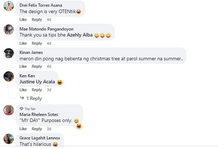Viewport: 218px width, 149px height.
Task: Click the 4d timestamp on Drei's comment
Action: pyautogui.click(x=49, y=19)
